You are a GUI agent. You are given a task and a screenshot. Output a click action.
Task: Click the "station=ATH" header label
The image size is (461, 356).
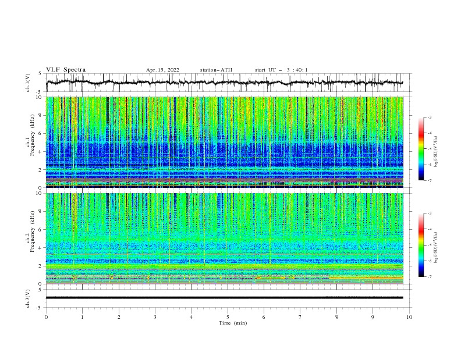216,70
